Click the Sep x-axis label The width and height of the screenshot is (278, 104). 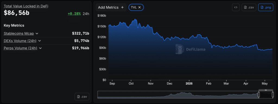112,83
